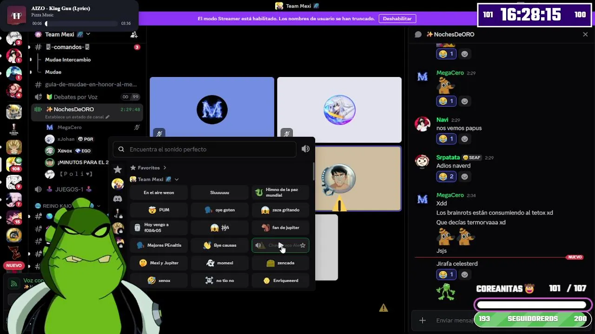Click the warning triangle icon below video tiles
Viewport: 595px width, 334px height.
(383, 308)
